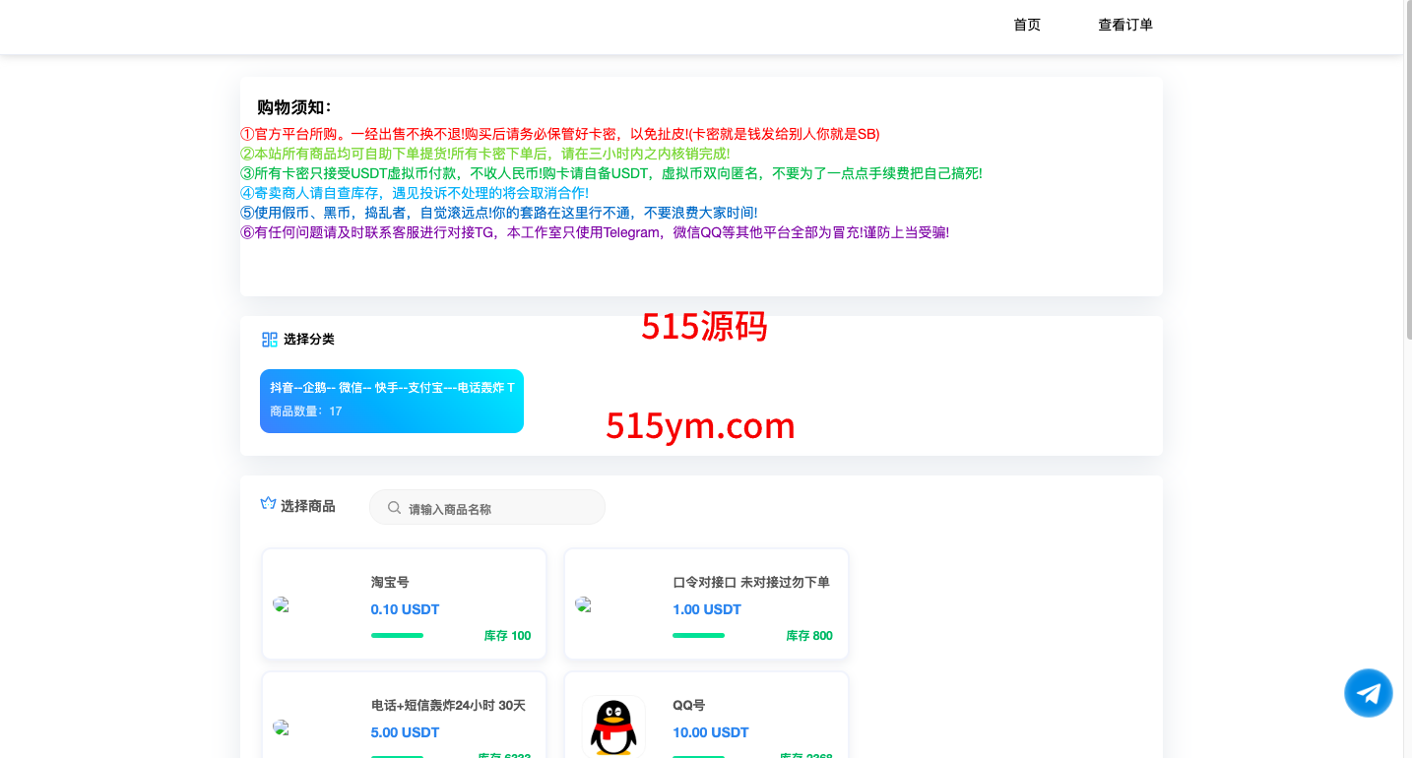Viewport: 1412px width, 758px height.
Task: Click the green stock bar under 1.00 USDT
Action: (698, 636)
